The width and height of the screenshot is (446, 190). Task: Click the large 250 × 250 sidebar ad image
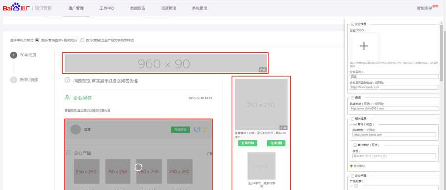click(261, 105)
